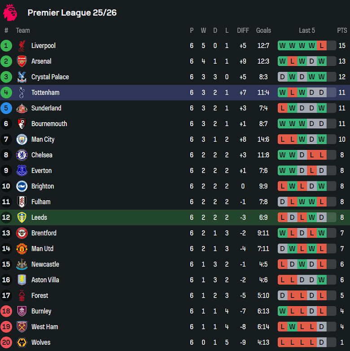Select the Sunderland team name
350x351 pixels.
46,108
